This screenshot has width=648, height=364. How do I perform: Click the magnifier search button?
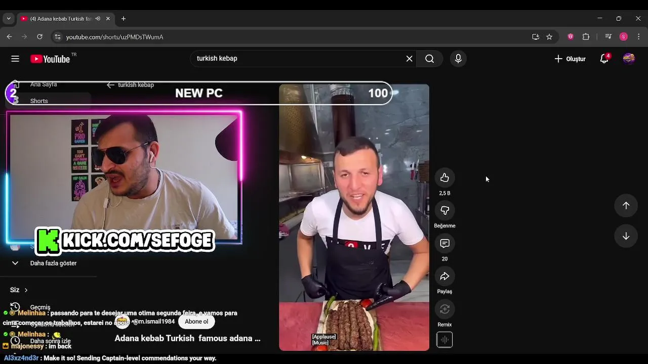(429, 59)
